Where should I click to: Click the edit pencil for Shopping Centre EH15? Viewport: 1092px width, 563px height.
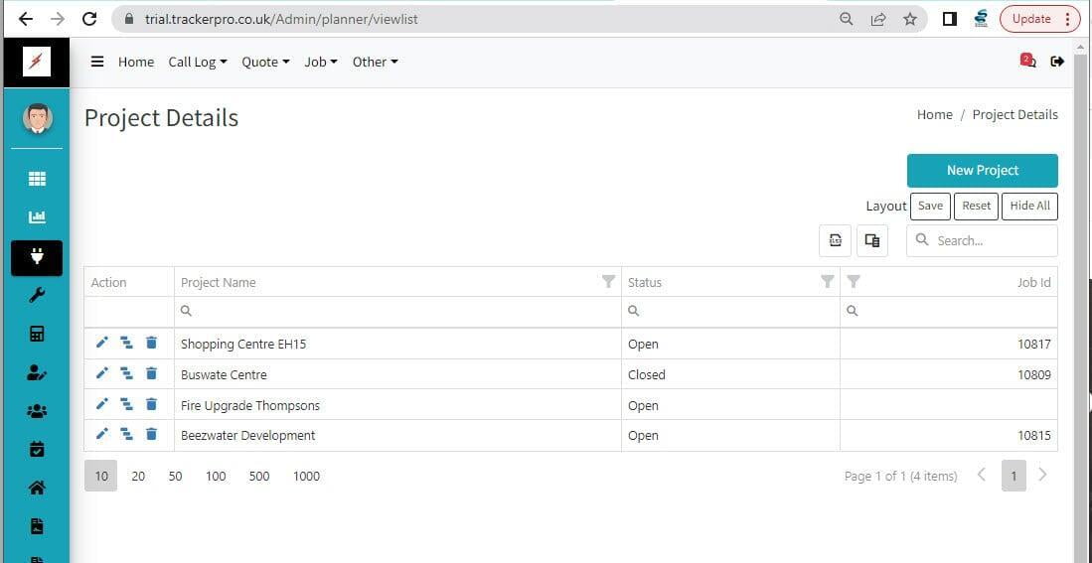101,344
